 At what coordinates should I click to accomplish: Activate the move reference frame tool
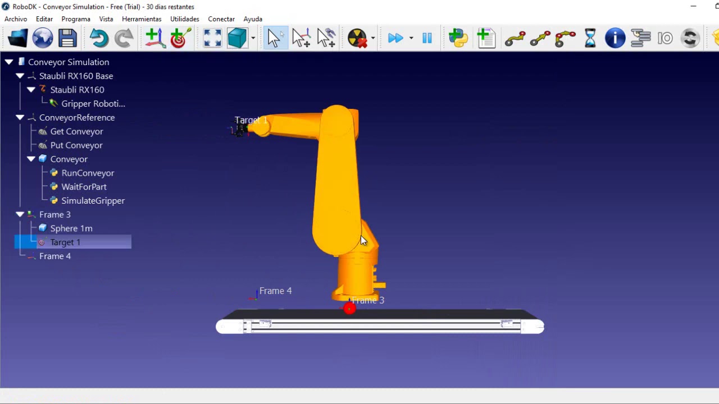tap(301, 38)
